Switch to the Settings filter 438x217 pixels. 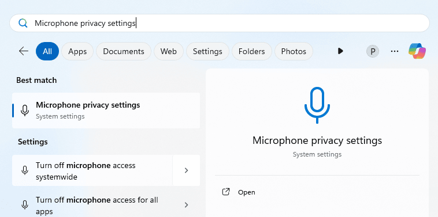(207, 51)
